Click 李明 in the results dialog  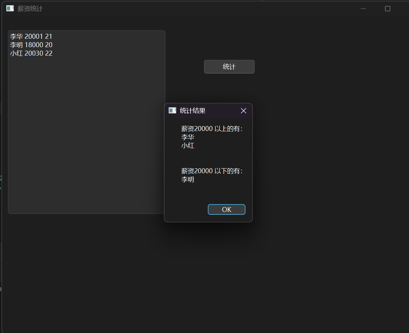(188, 180)
